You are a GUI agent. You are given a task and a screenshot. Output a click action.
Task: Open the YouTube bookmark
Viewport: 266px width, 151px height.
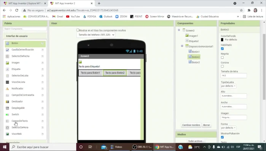pos(73,16)
